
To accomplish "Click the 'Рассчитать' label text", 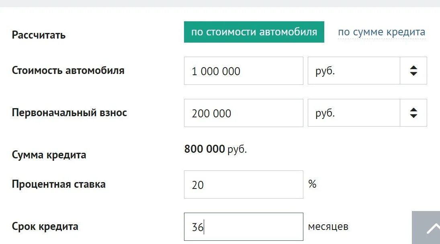I will (39, 35).
